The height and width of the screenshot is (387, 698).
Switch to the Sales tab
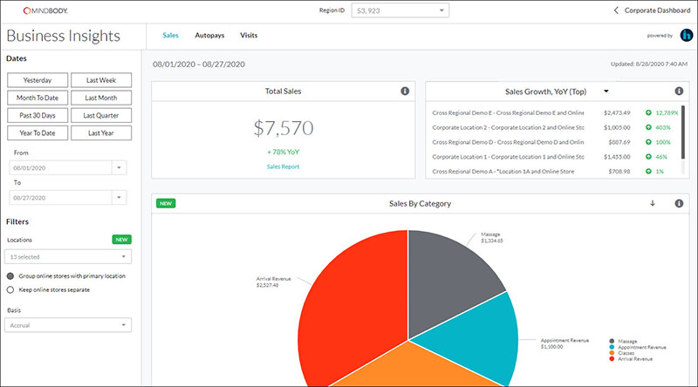170,35
